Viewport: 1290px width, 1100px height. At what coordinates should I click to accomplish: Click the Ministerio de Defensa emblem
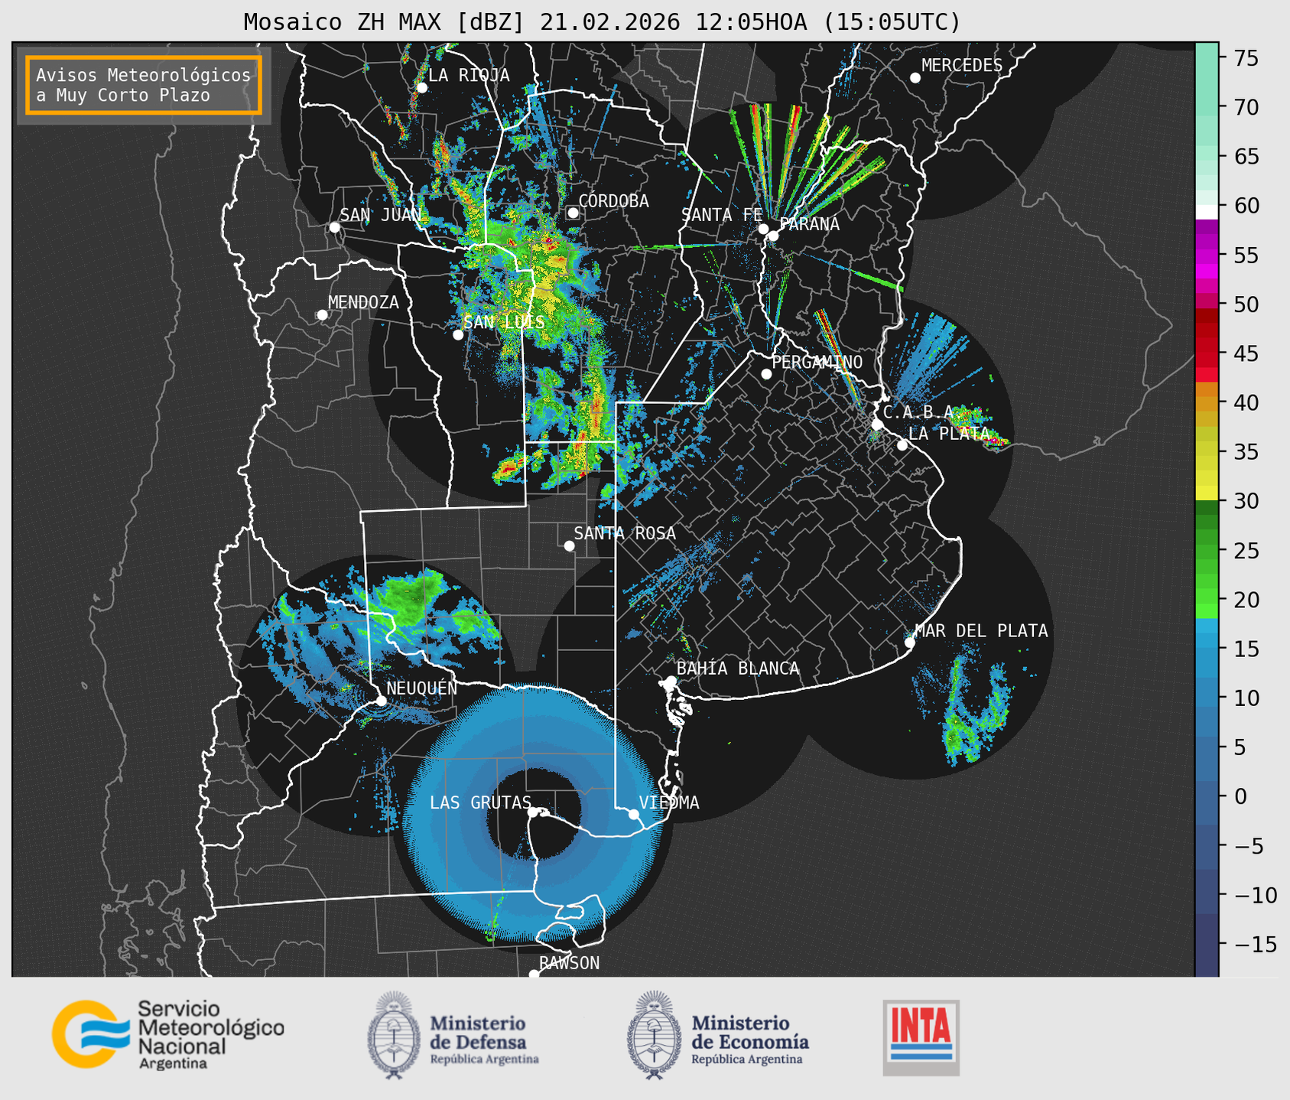[394, 1035]
